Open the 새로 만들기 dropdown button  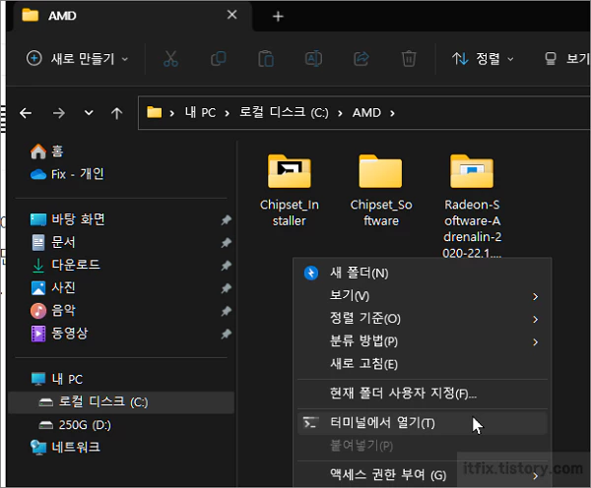78,59
